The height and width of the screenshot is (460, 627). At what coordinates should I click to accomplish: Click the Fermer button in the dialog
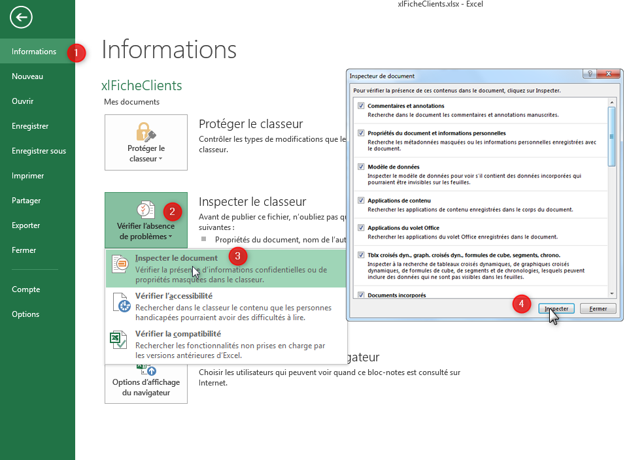coord(598,308)
